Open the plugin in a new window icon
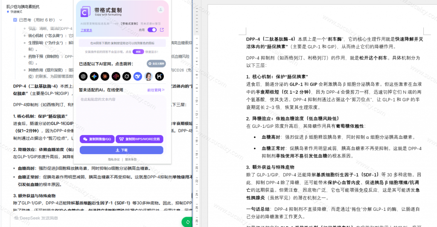This screenshot has width=437, height=227. point(162,30)
